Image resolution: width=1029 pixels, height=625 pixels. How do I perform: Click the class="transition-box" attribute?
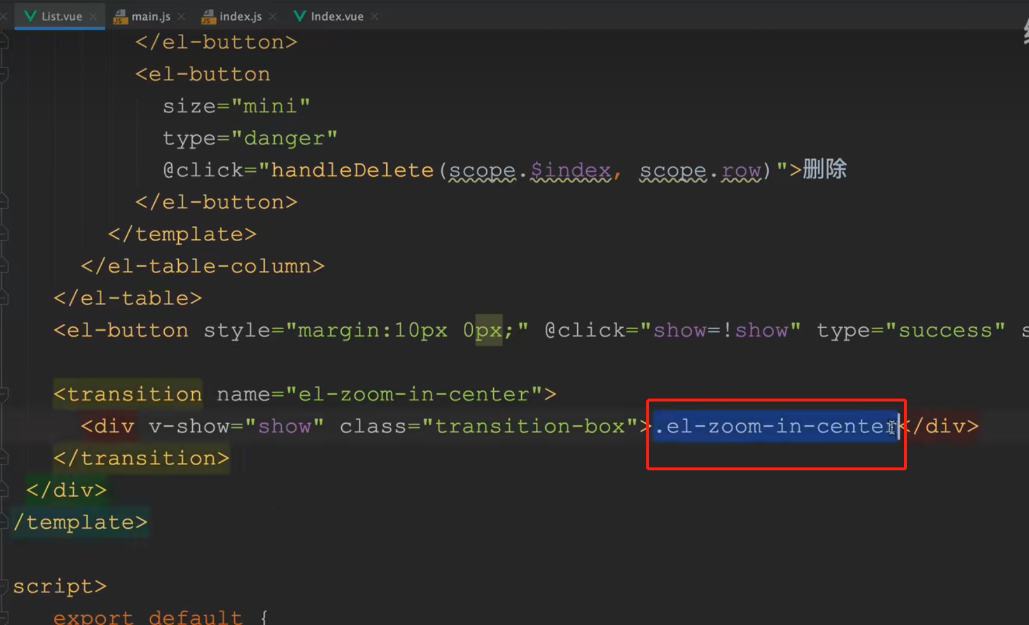(x=488, y=427)
